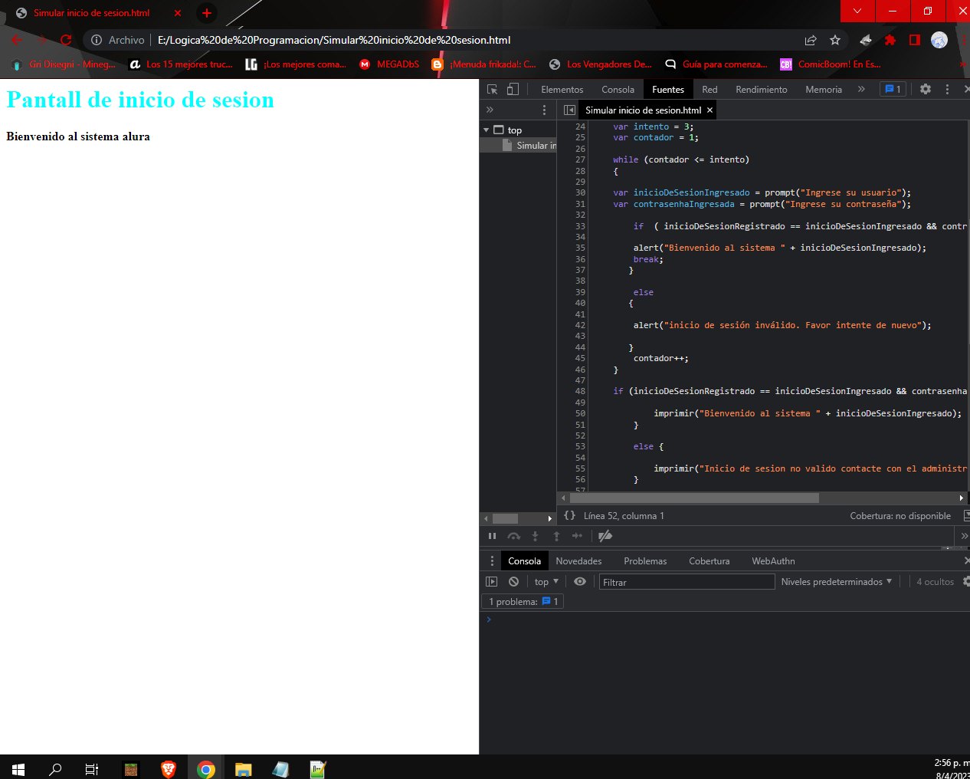Switch to the Elementos tab
The image size is (970, 779).
point(562,90)
